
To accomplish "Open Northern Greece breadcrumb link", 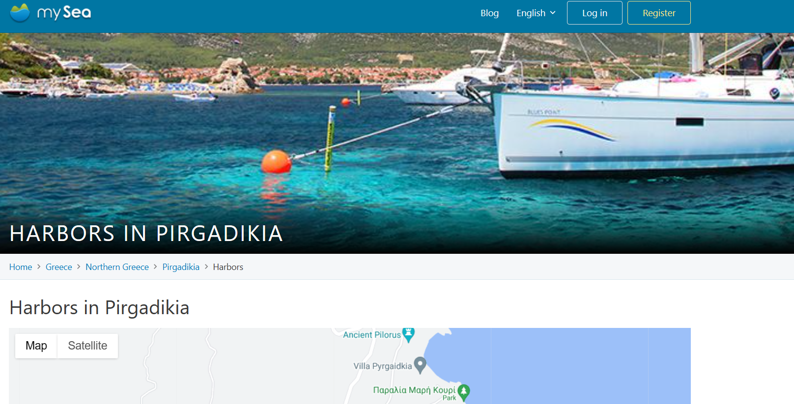I will pyautogui.click(x=117, y=267).
